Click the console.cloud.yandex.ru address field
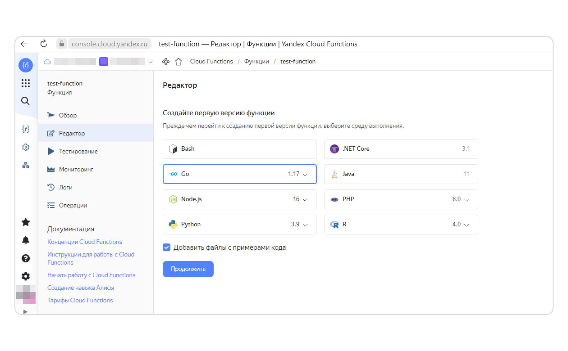 pyautogui.click(x=109, y=44)
